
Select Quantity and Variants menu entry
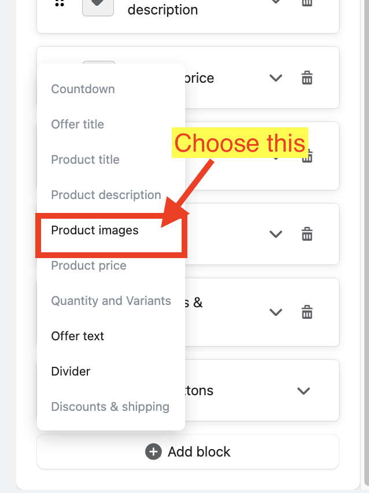(111, 301)
